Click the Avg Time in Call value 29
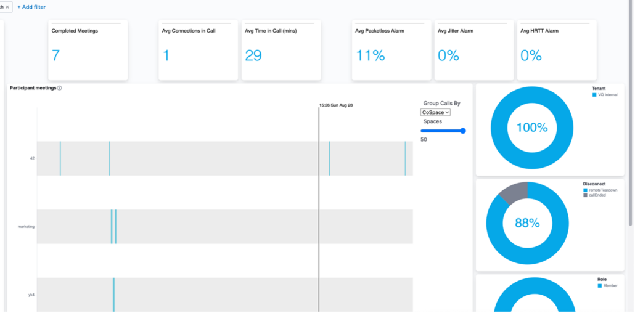The width and height of the screenshot is (635, 313). (x=253, y=55)
